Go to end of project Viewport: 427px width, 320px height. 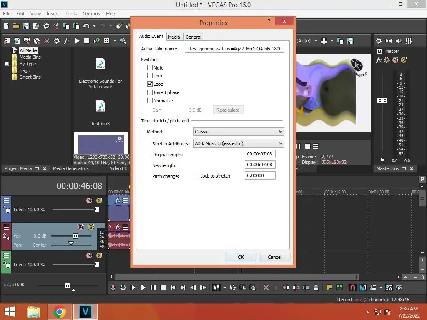pos(183,287)
